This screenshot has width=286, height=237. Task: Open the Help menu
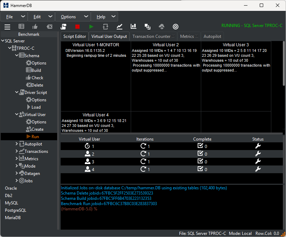[104, 16]
